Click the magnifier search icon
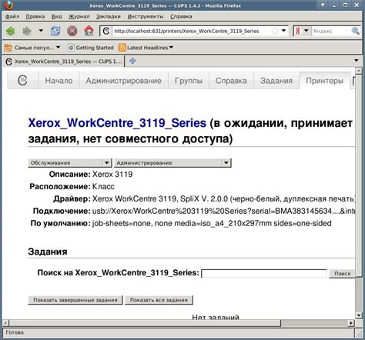365x340 pixels. (x=356, y=31)
